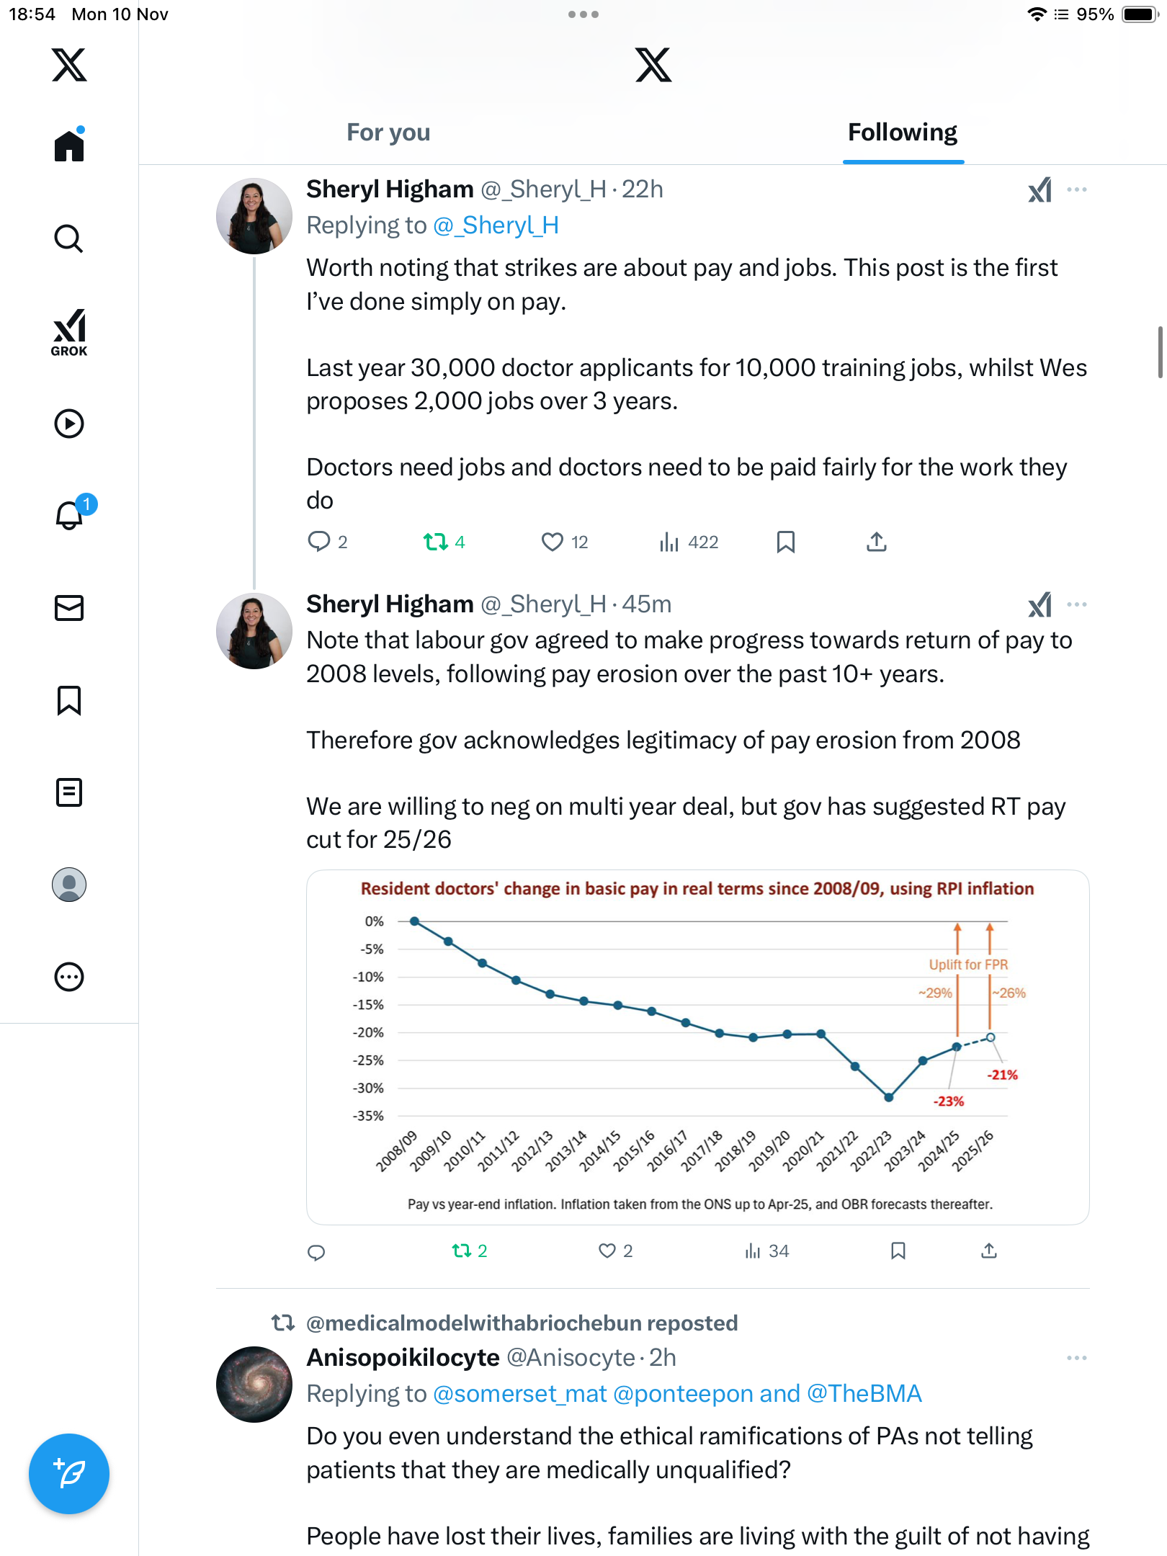The height and width of the screenshot is (1556, 1167).
Task: Open the resident doctors pay chart image
Action: point(697,1047)
